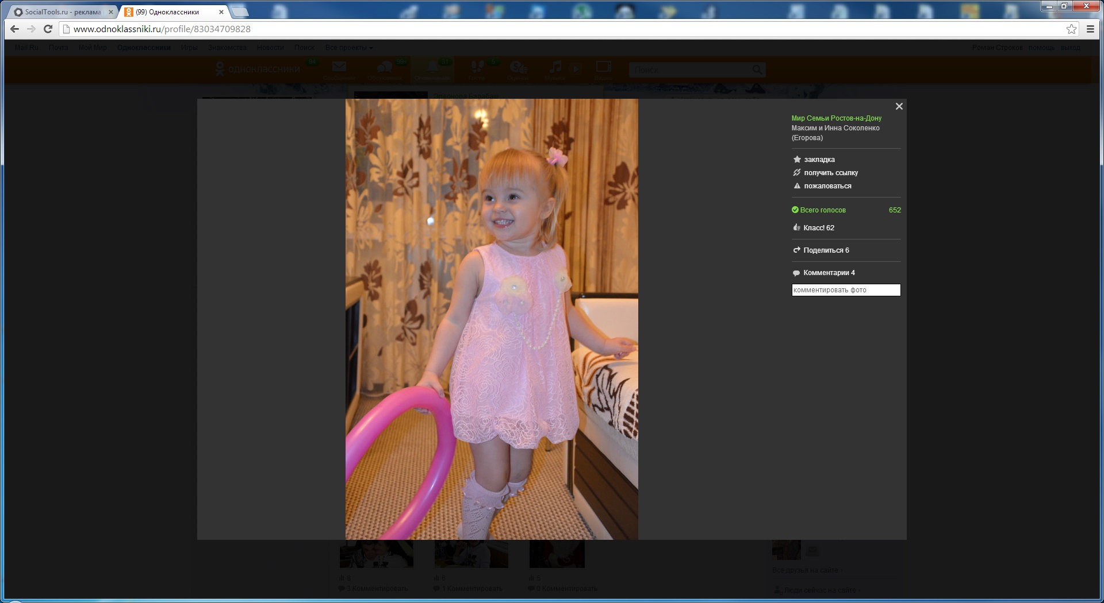1104x603 pixels.
Task: Reload the Odnoklassniki page
Action: pyautogui.click(x=48, y=29)
